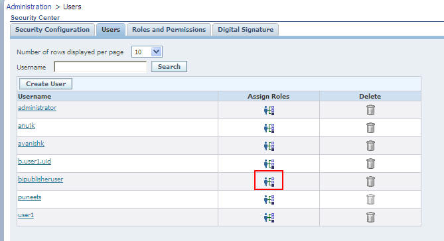Open the rows per page dropdown
This screenshot has width=444, height=241.
coord(147,52)
